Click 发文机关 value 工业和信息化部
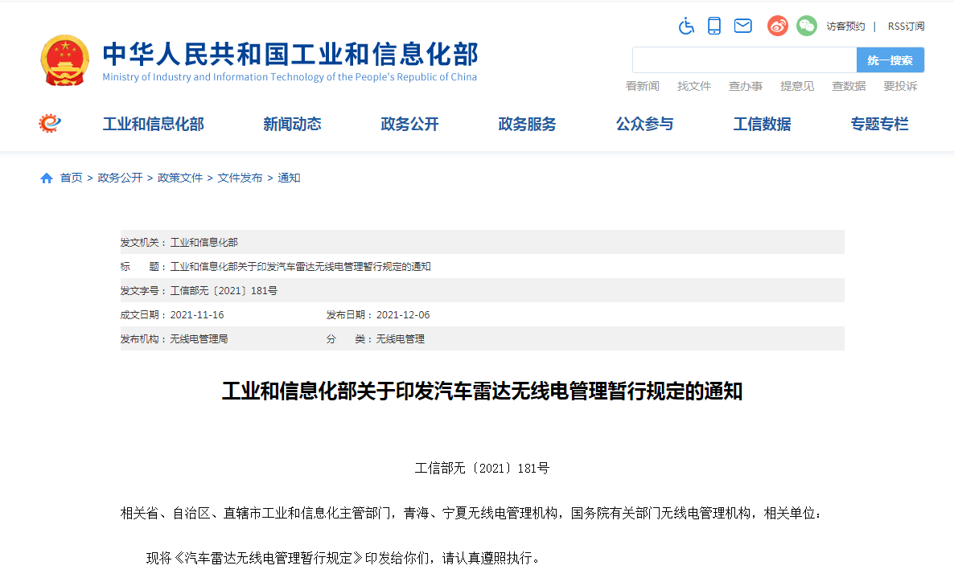Viewport: 954px width, 582px height. tap(204, 242)
